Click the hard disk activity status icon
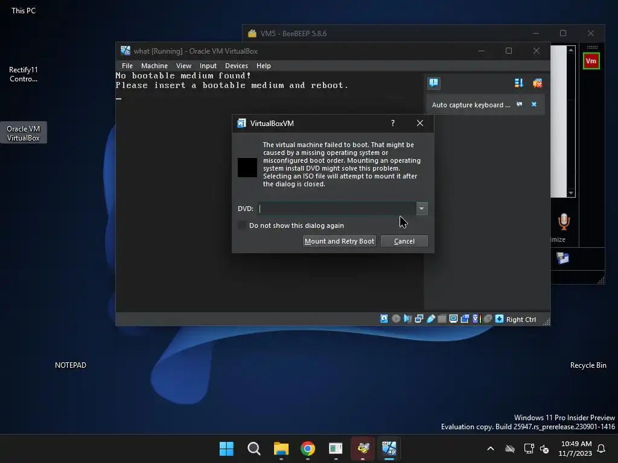 tap(384, 319)
